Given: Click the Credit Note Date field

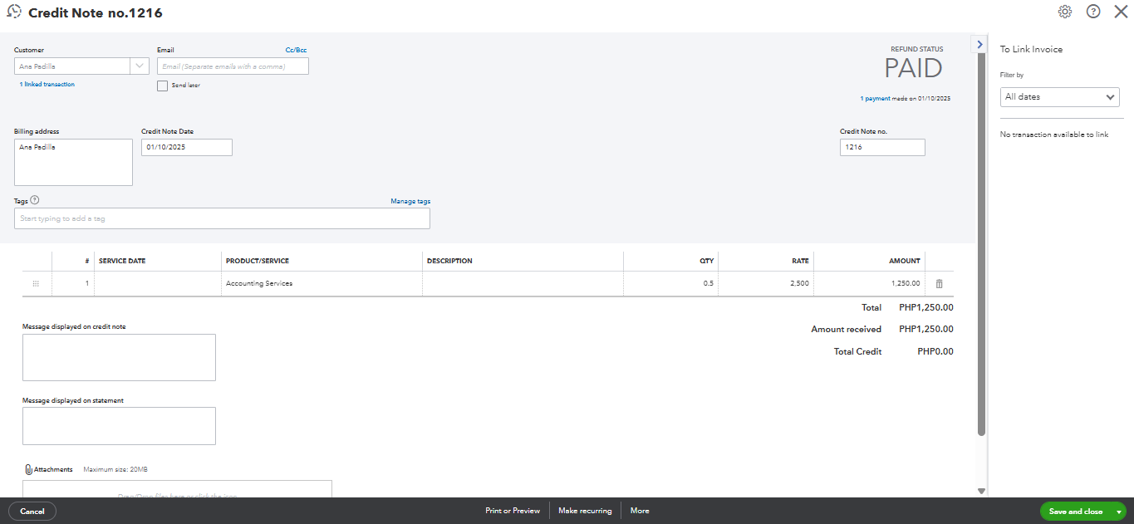Looking at the screenshot, I should pos(186,147).
